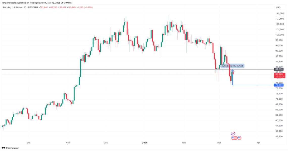Click the −1,220 (−1.47%) change value
Screen dimensions: 288x151
point(84,7)
